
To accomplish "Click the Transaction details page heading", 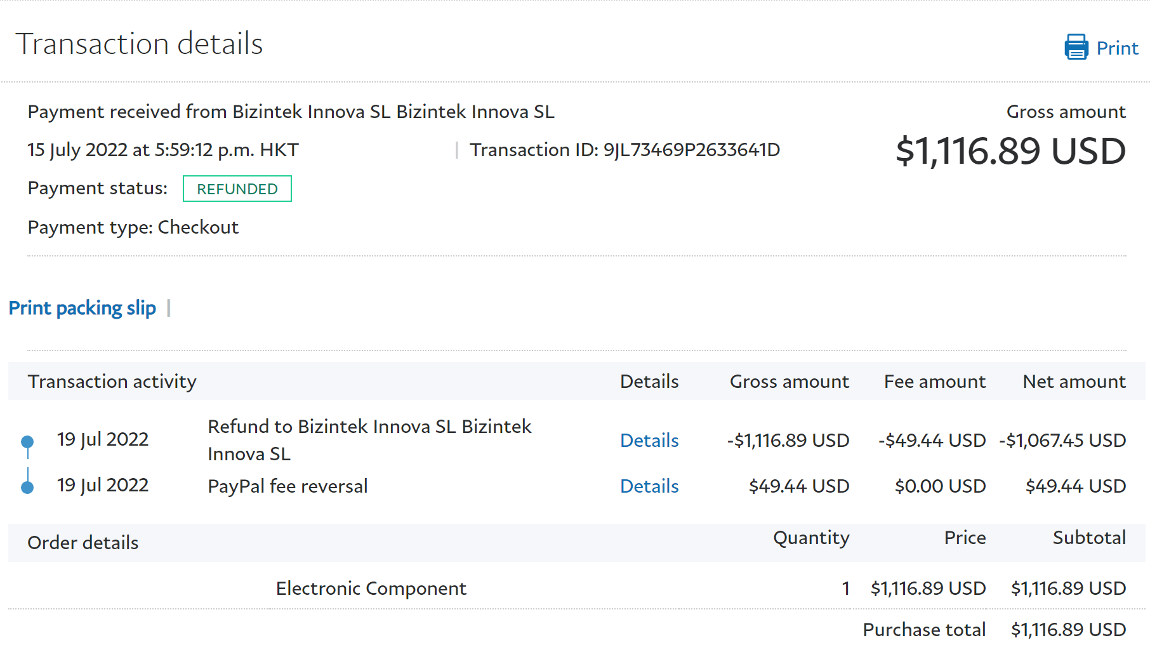I will point(139,44).
